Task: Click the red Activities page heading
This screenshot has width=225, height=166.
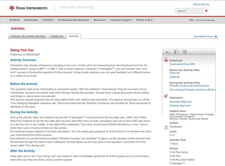Action: pos(18,29)
